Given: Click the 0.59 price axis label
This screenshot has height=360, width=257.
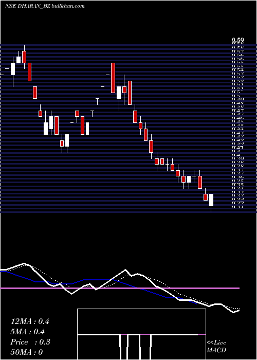Looking at the screenshot, I should (237, 41).
